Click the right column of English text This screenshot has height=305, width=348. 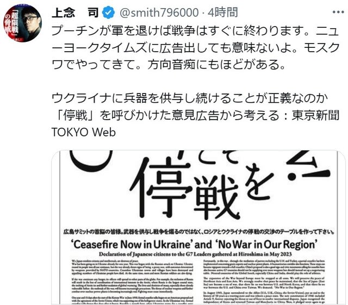(x=264, y=282)
